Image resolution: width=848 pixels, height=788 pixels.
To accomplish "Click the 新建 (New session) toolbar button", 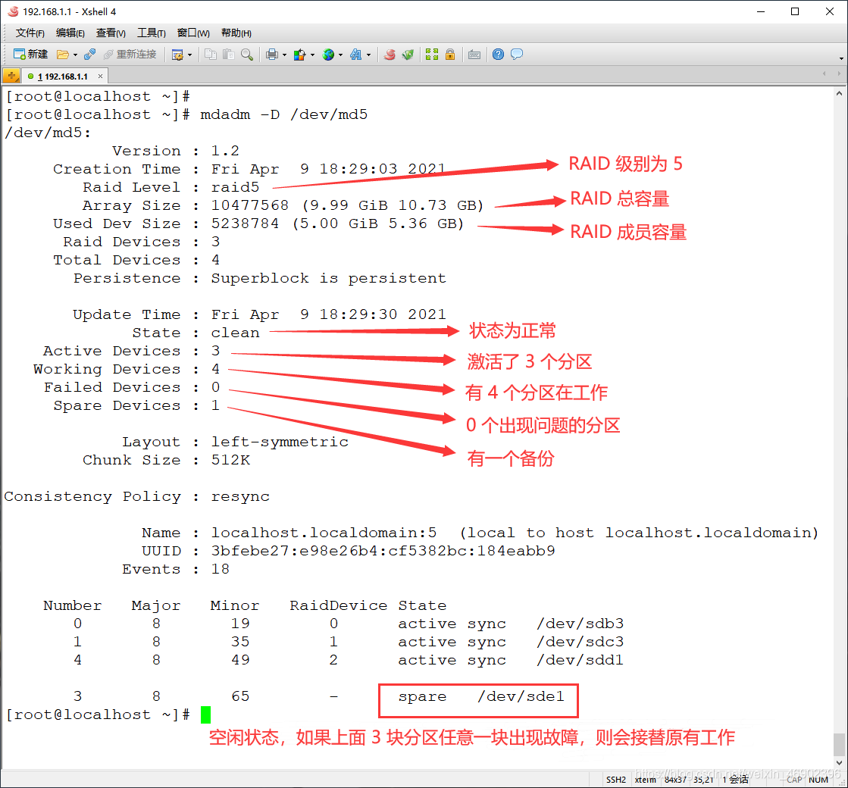I will pyautogui.click(x=30, y=55).
